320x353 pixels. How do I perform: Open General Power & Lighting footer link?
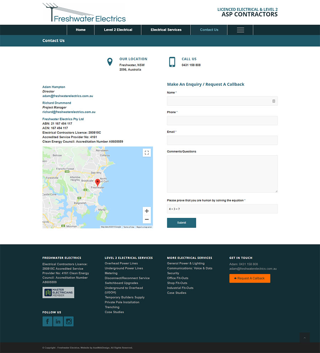(186, 263)
